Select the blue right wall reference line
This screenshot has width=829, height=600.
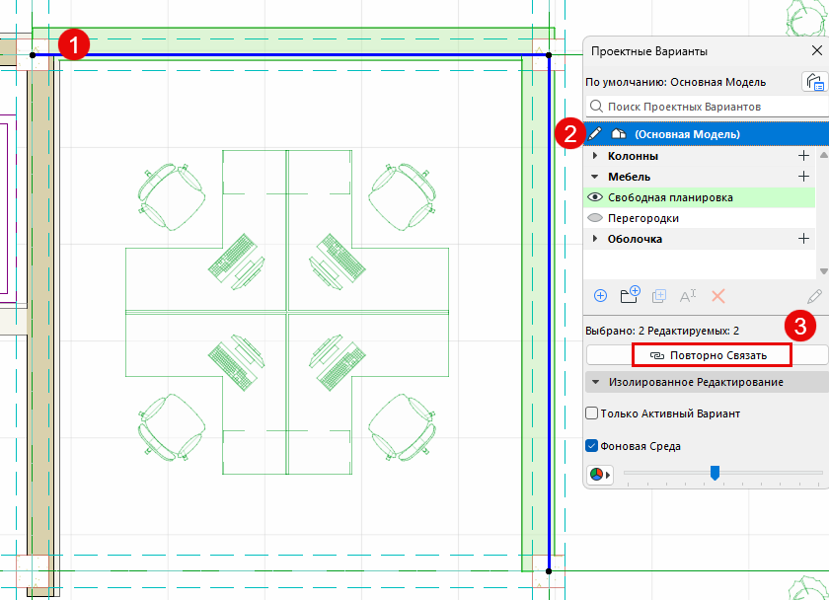[549, 313]
